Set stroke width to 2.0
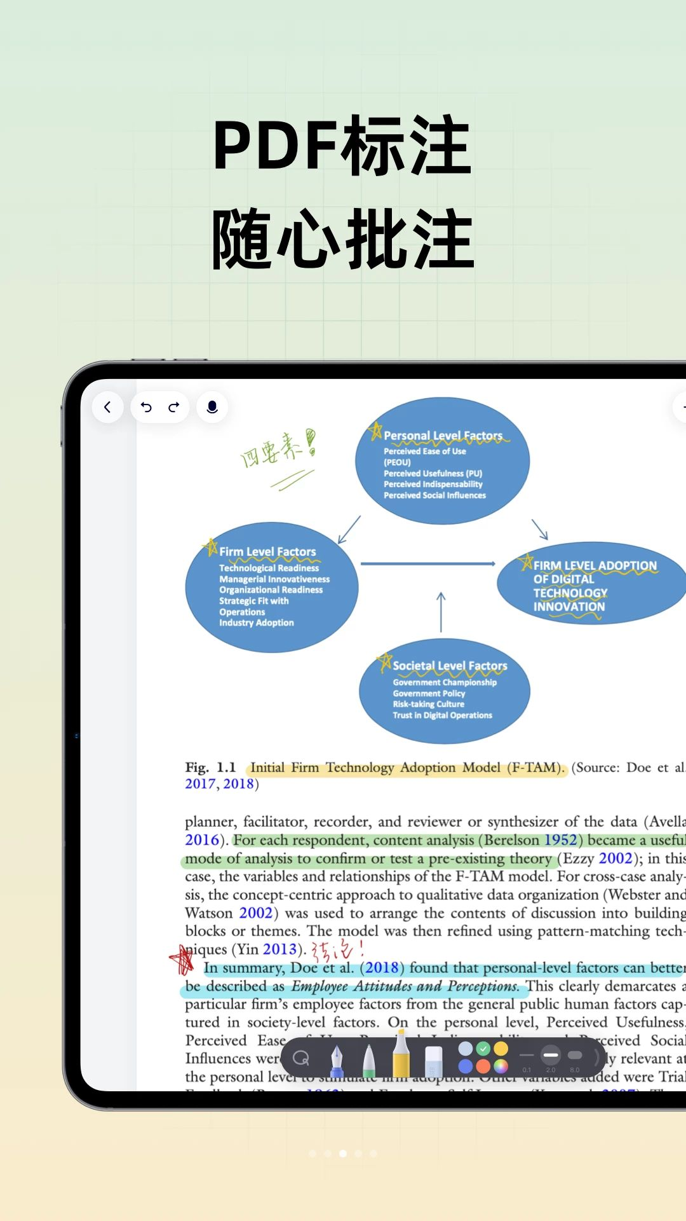 click(x=551, y=1057)
